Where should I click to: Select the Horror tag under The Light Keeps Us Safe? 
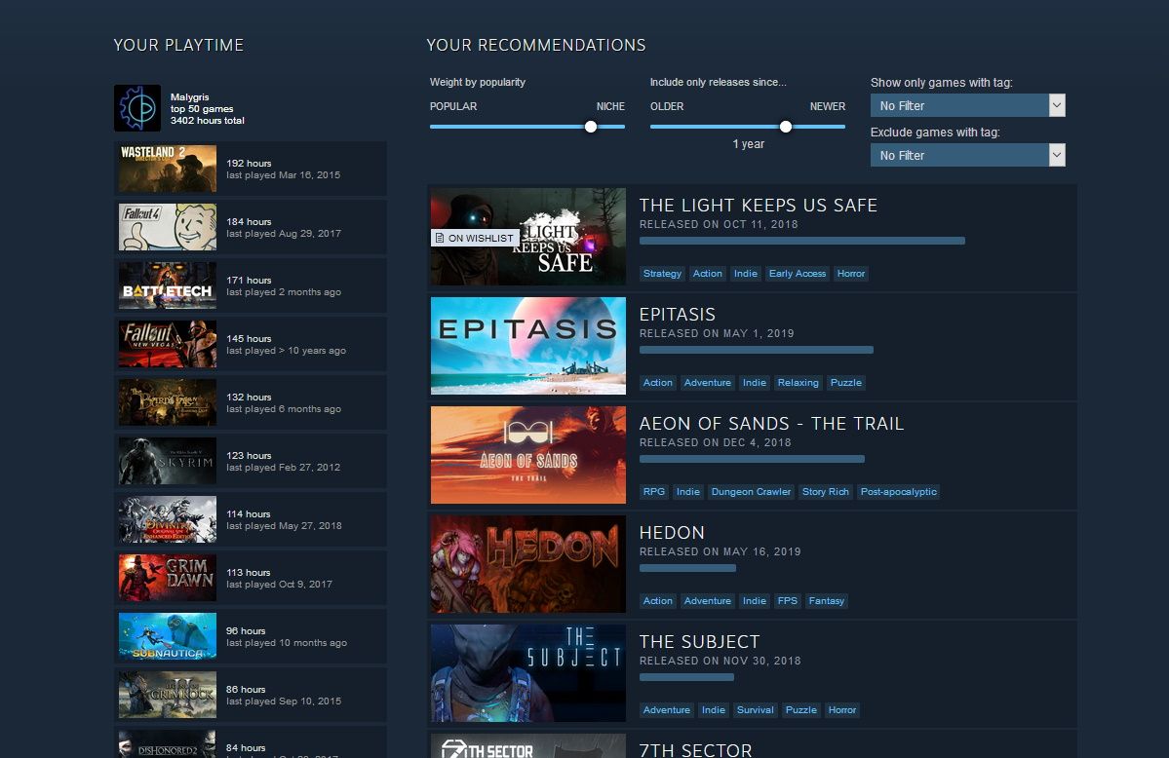click(x=850, y=274)
